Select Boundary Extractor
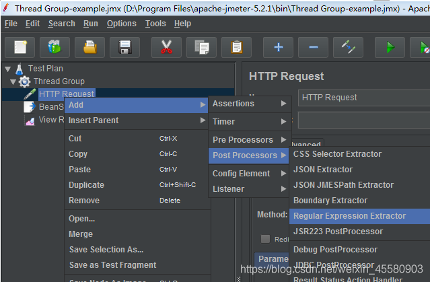 point(360,201)
